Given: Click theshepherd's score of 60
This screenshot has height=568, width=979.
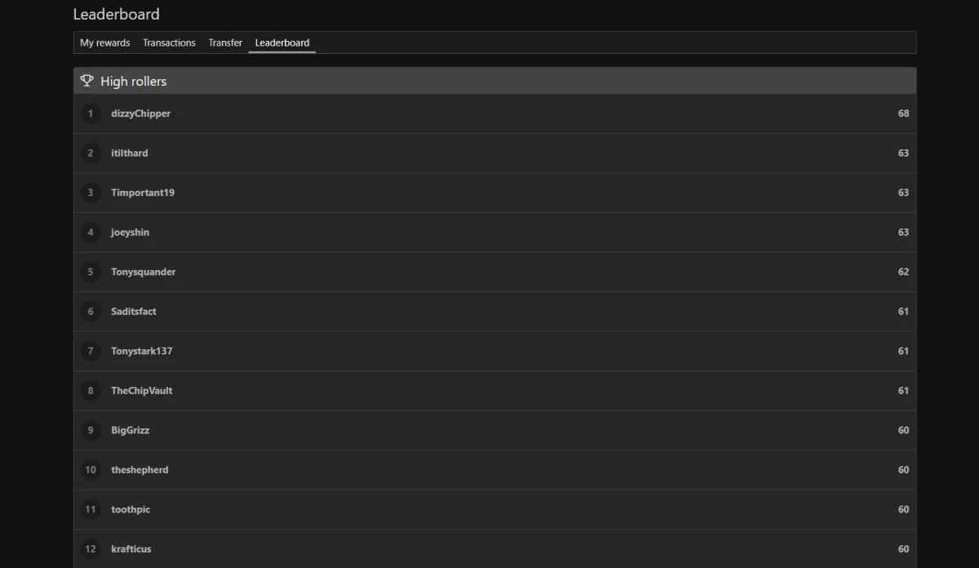Looking at the screenshot, I should (x=903, y=470).
